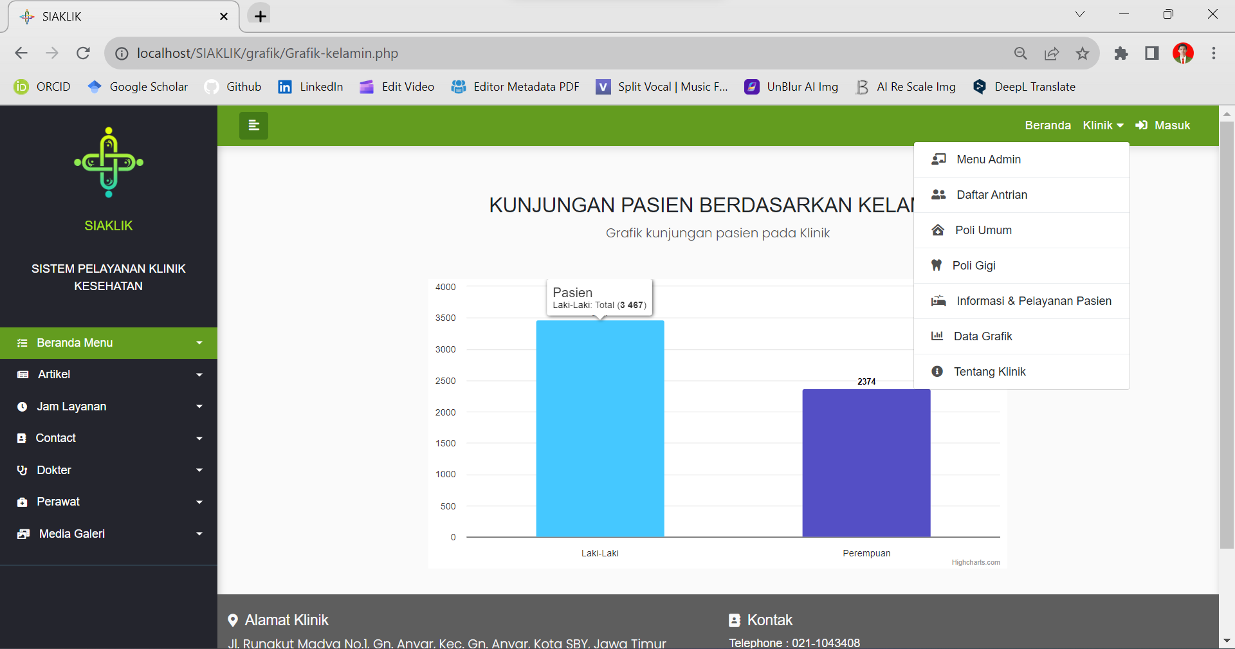Click the Kontak address book icon
Viewport: 1235px width, 649px height.
pyautogui.click(x=735, y=620)
